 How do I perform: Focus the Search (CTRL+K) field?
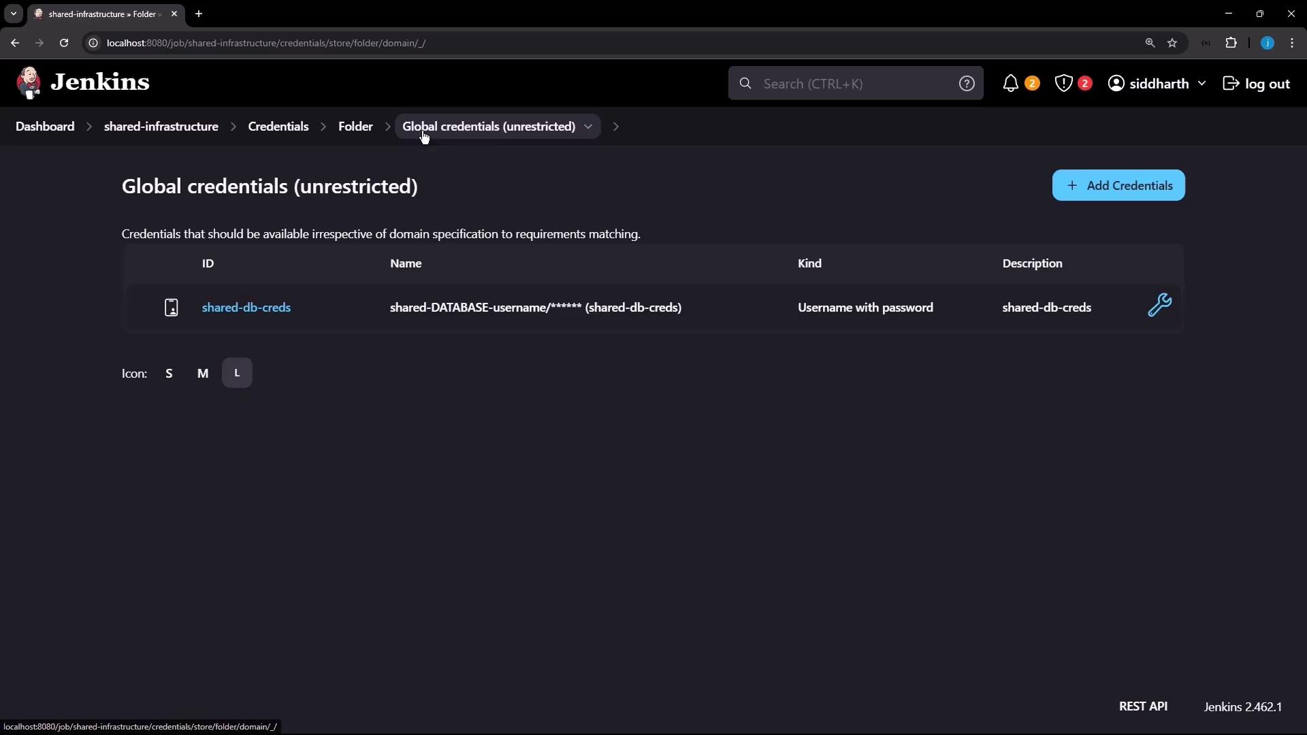click(x=856, y=84)
